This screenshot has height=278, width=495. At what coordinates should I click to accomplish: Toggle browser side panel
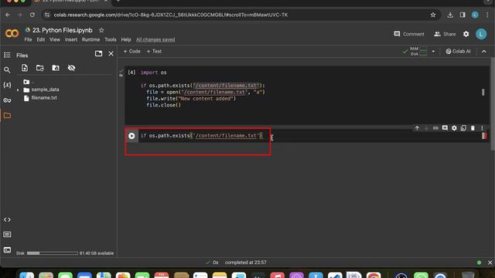[463, 15]
